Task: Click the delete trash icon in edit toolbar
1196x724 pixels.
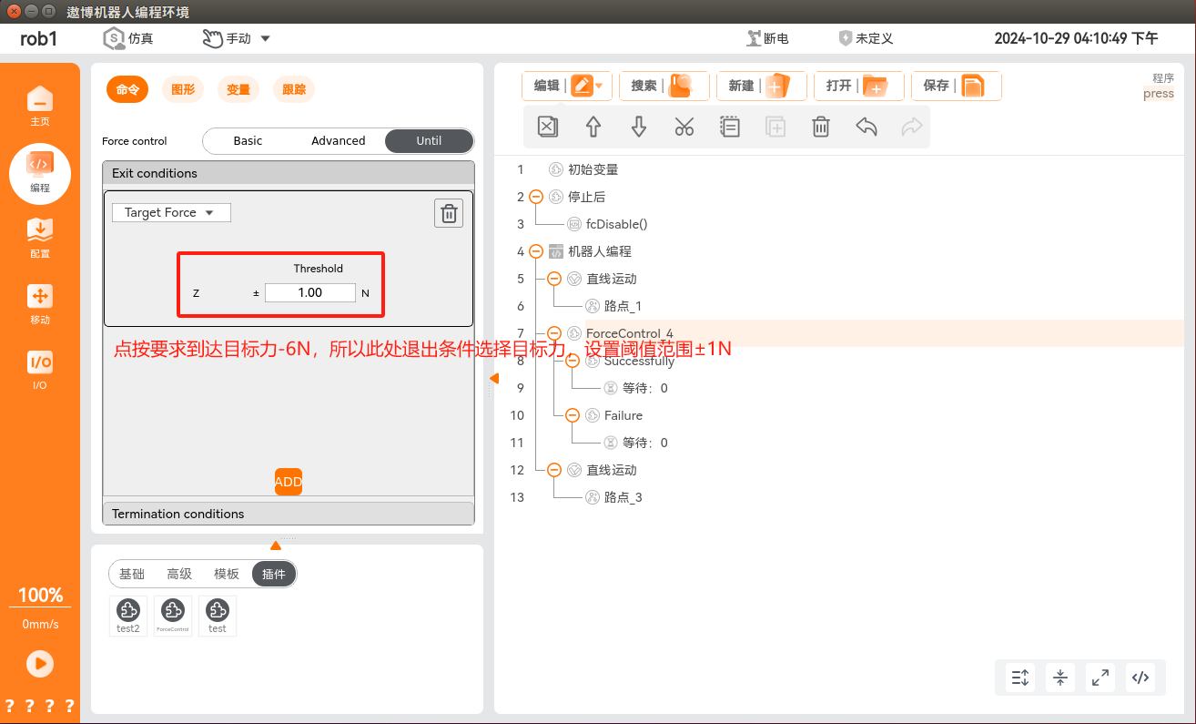Action: point(821,127)
